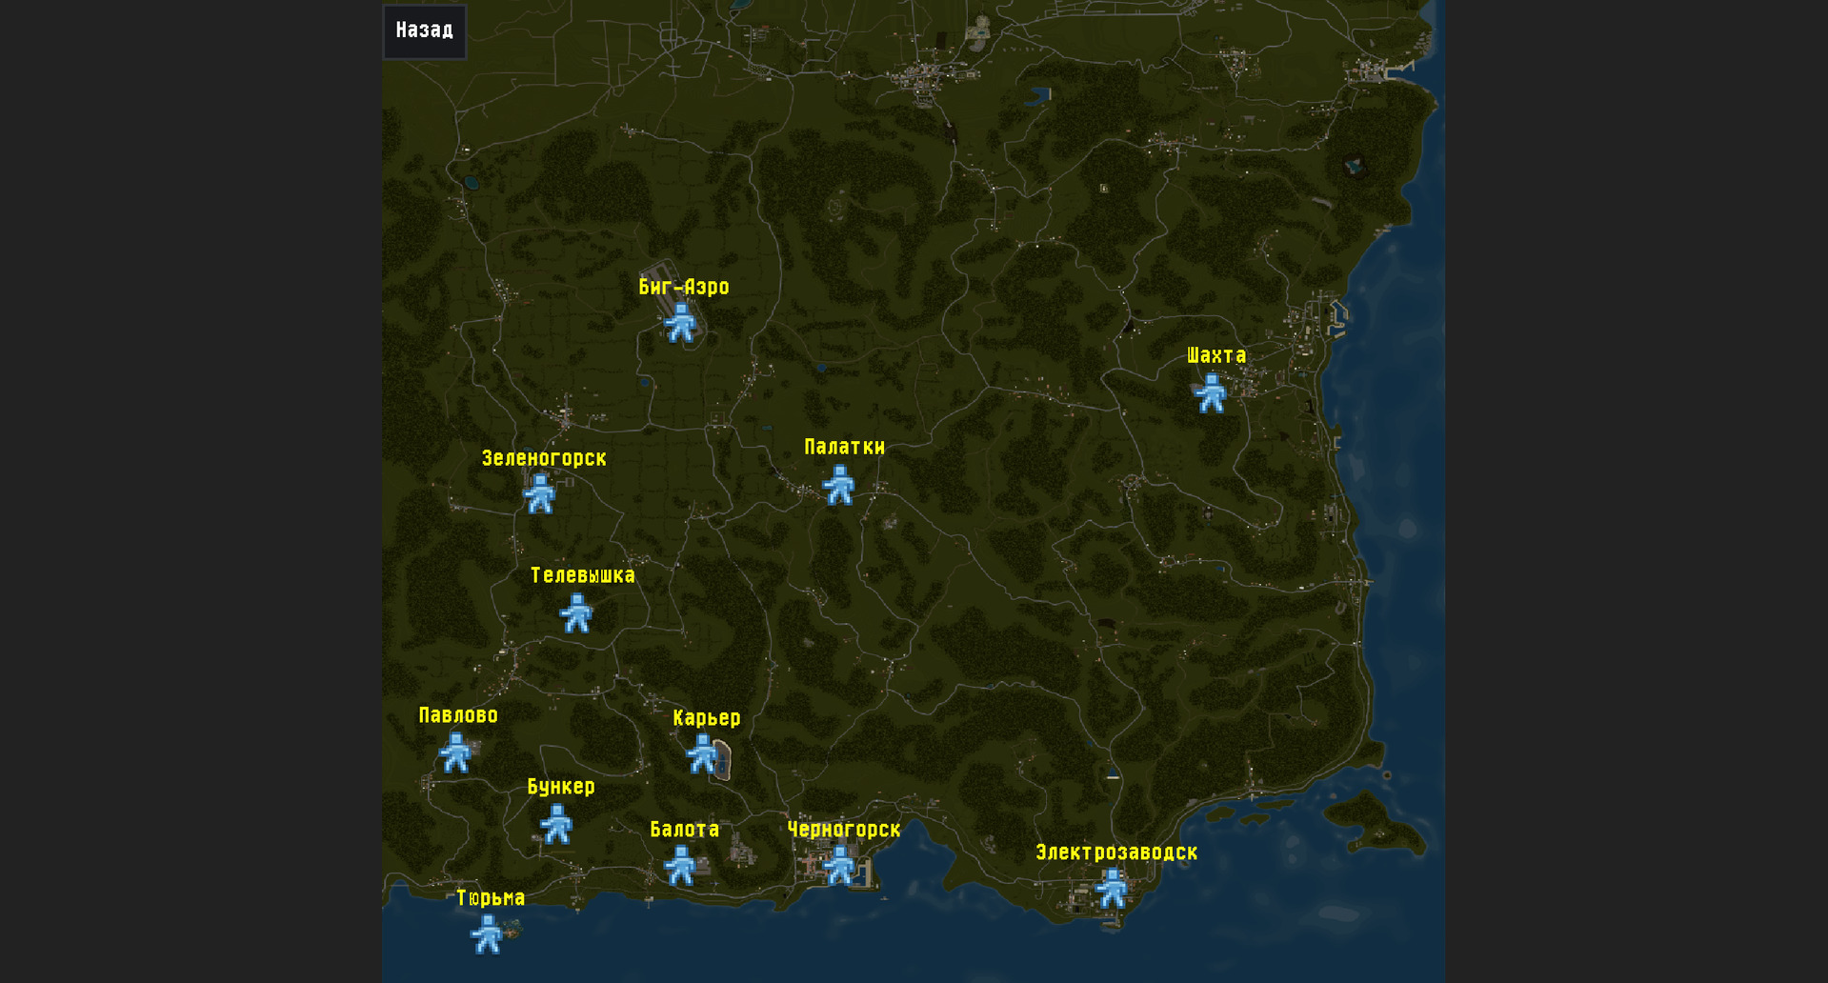This screenshot has height=983, width=1828.
Task: Select the Черногорск spawn figure icon
Action: click(x=839, y=866)
